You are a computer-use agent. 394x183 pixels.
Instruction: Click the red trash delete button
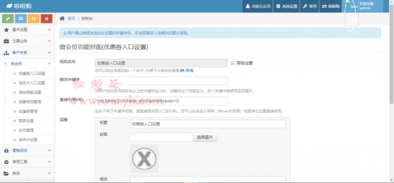click(46, 19)
